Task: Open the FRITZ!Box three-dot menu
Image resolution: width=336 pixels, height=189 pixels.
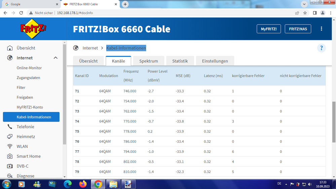Action: click(322, 29)
